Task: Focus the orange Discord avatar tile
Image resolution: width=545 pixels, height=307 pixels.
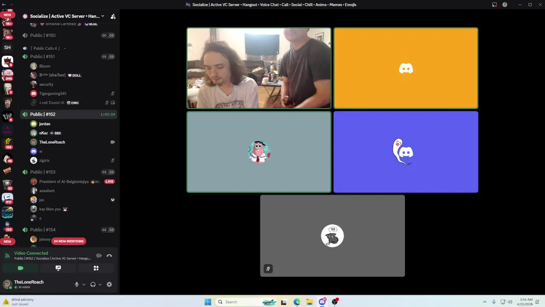Action: click(406, 68)
